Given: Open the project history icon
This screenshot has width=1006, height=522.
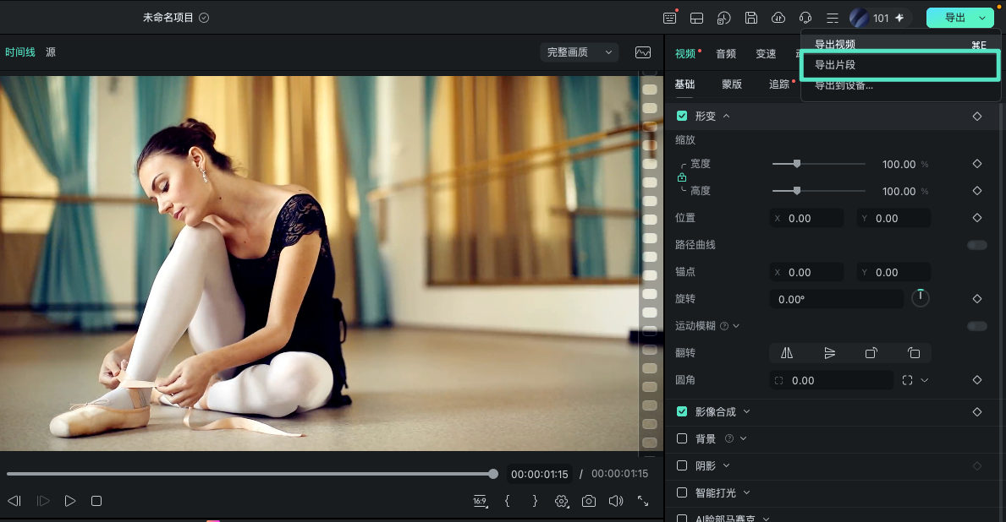Looking at the screenshot, I should coord(723,18).
